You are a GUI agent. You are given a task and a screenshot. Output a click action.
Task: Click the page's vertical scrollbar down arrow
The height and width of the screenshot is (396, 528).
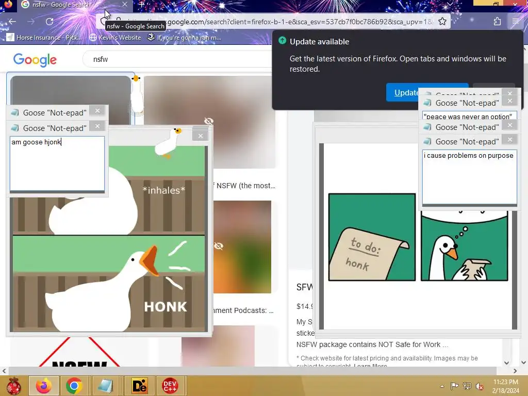coord(524,362)
